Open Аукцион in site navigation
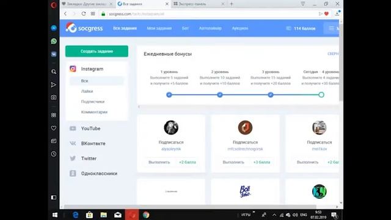Screen dimensions: 391x220 click(x=240, y=28)
